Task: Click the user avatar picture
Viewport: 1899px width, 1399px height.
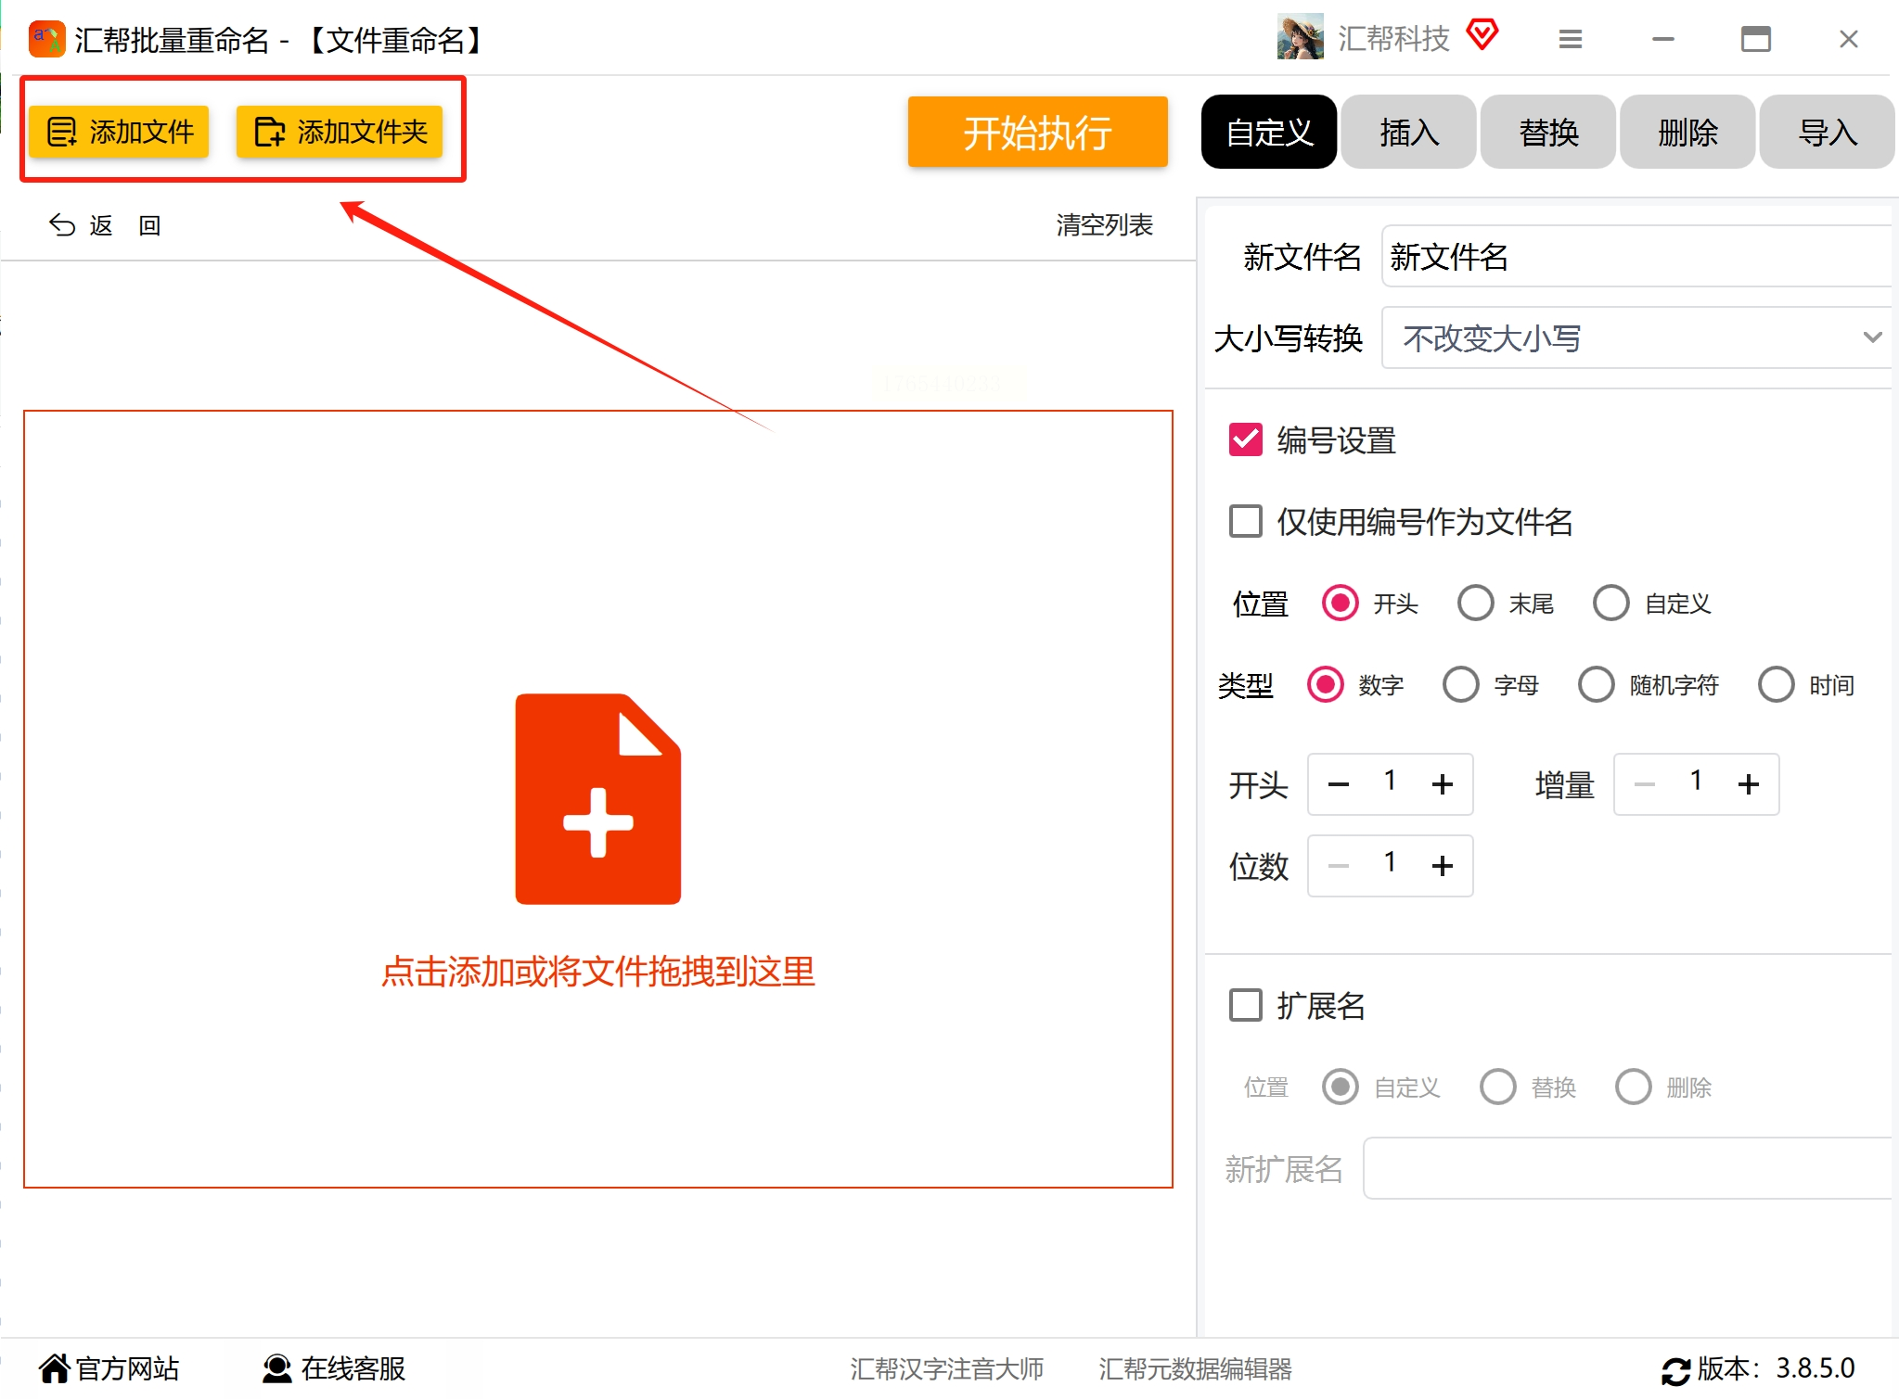Action: tap(1300, 38)
